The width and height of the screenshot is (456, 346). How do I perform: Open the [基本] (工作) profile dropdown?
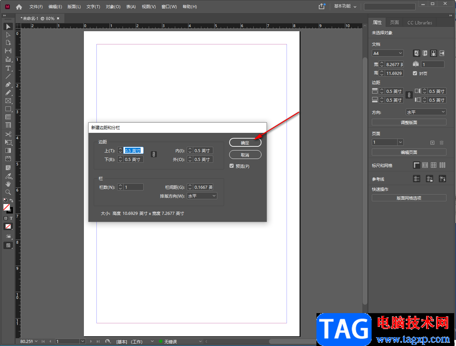(x=152, y=341)
